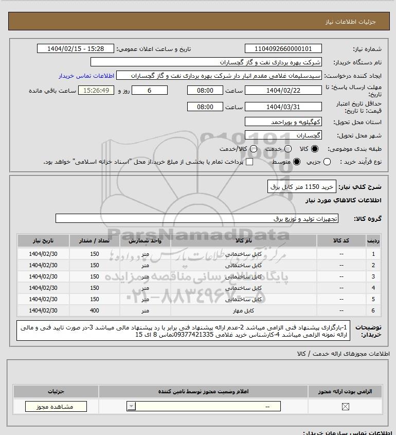396x435 pixels.
Task: Click the کد کالا column header
Action: (x=341, y=240)
